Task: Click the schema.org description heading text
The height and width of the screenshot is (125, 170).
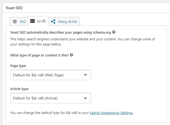Action: click(60, 32)
